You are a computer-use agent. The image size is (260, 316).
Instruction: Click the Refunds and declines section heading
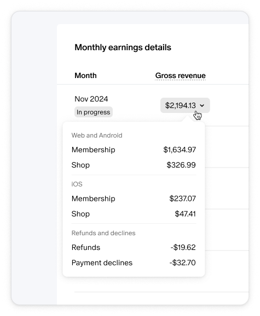tap(103, 233)
